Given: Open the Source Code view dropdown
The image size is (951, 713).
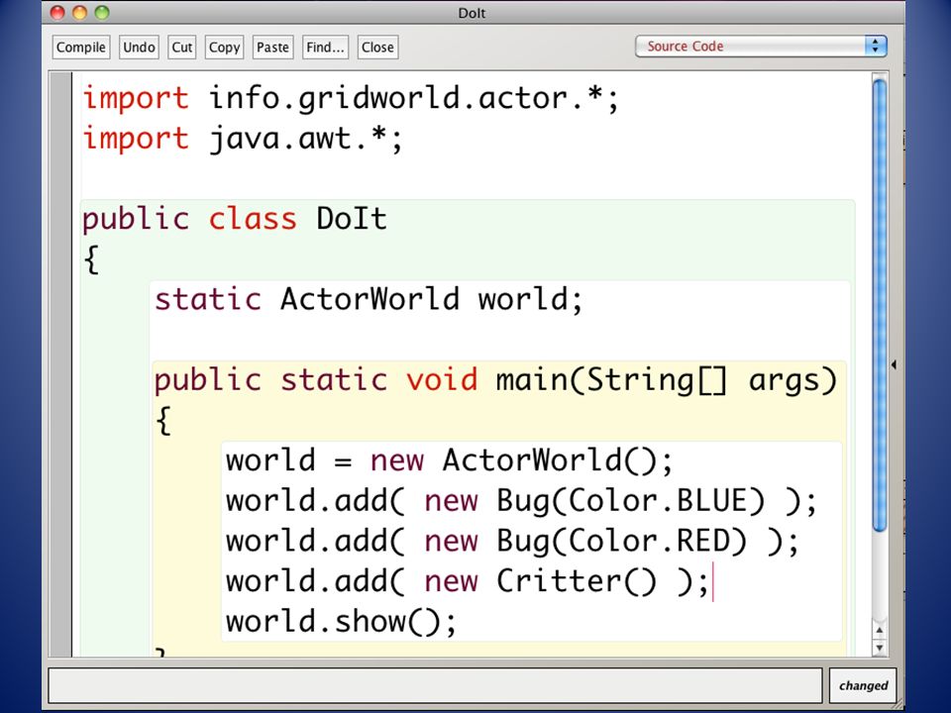Looking at the screenshot, I should [x=761, y=47].
